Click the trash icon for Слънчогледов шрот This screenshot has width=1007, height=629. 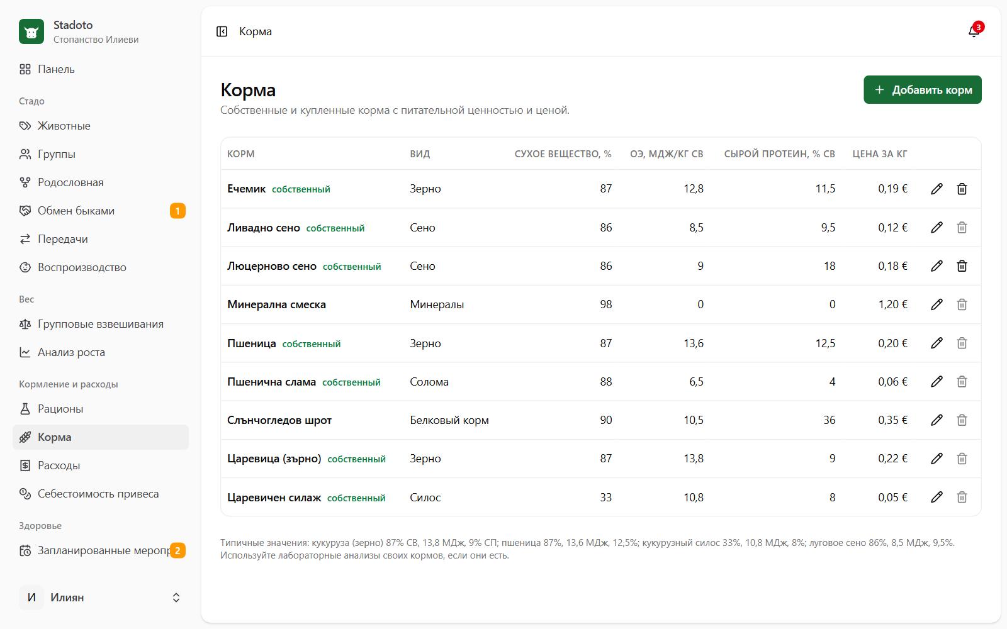[962, 420]
